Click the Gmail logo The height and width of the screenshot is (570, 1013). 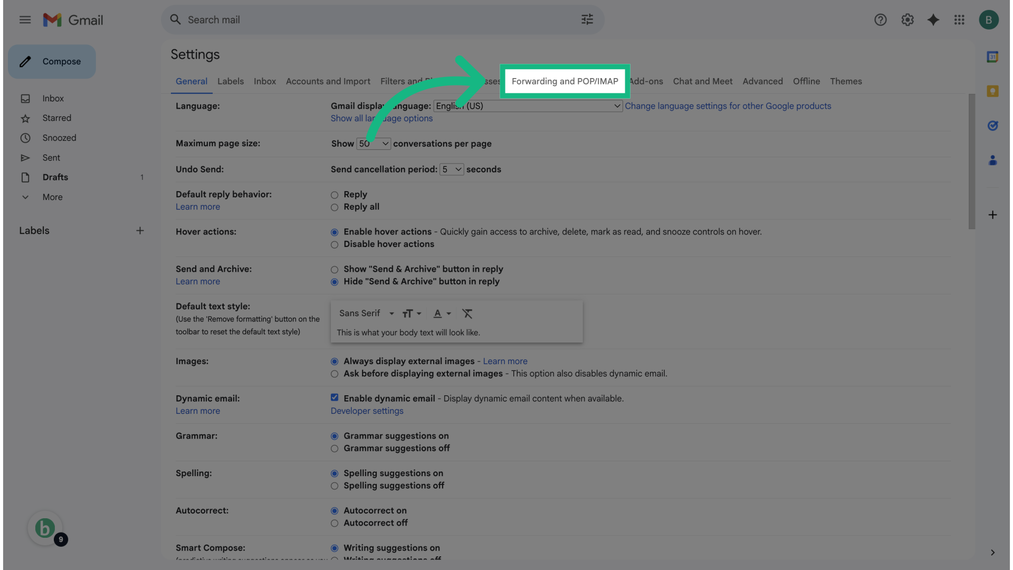(x=73, y=20)
